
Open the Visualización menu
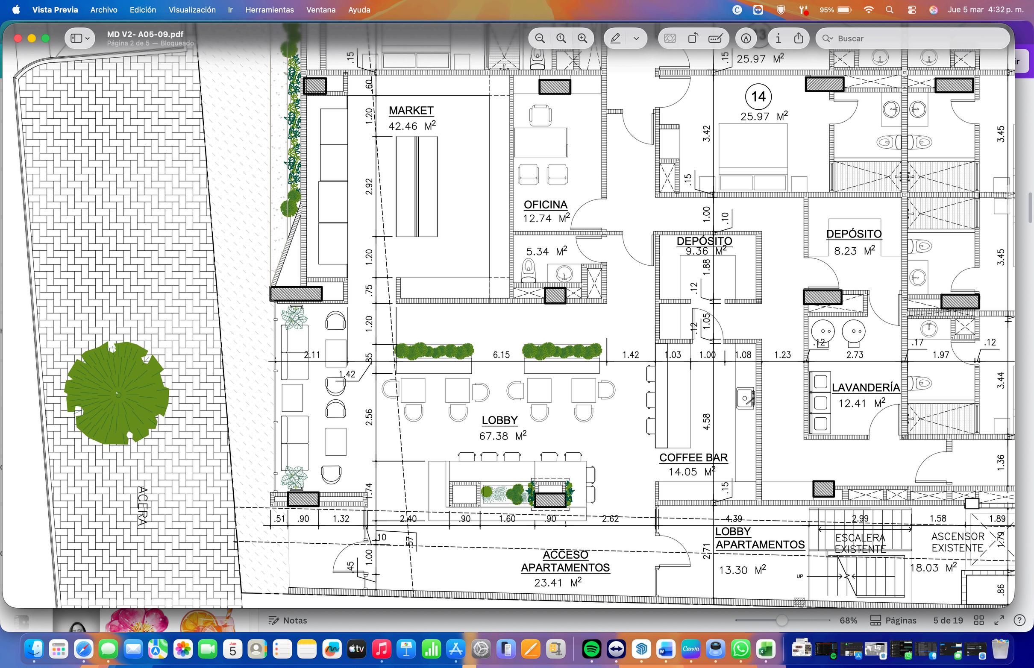192,9
